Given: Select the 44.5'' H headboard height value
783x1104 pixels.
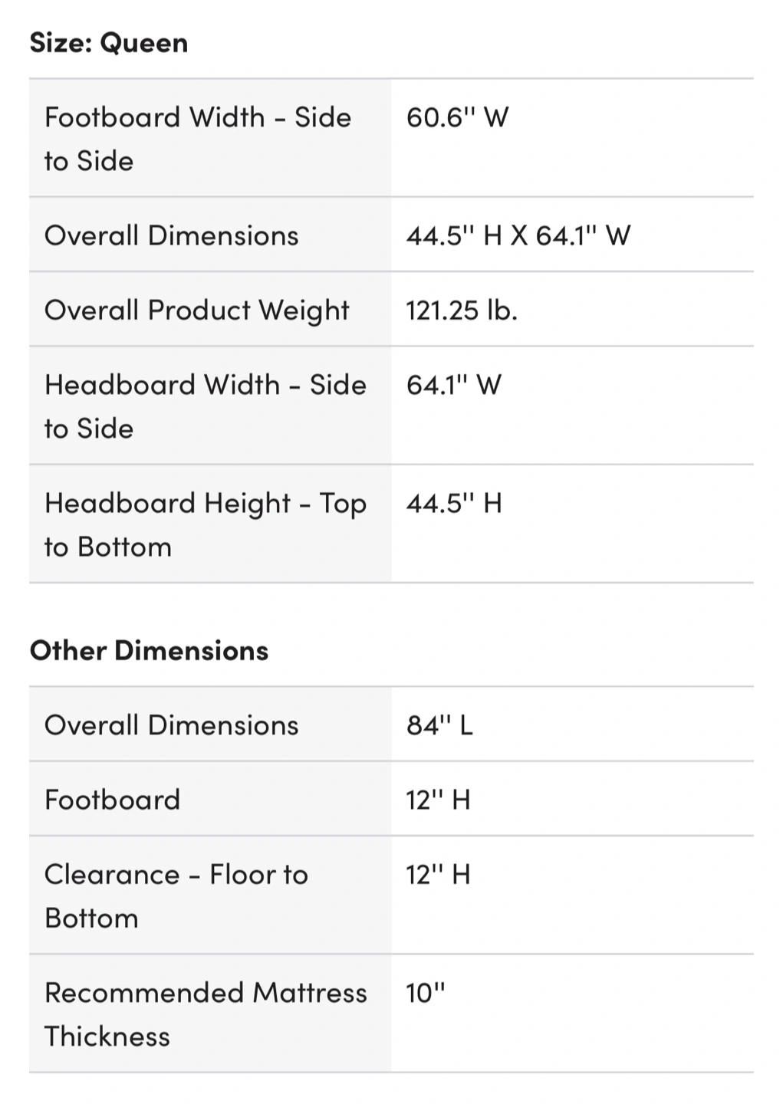Looking at the screenshot, I should (454, 503).
